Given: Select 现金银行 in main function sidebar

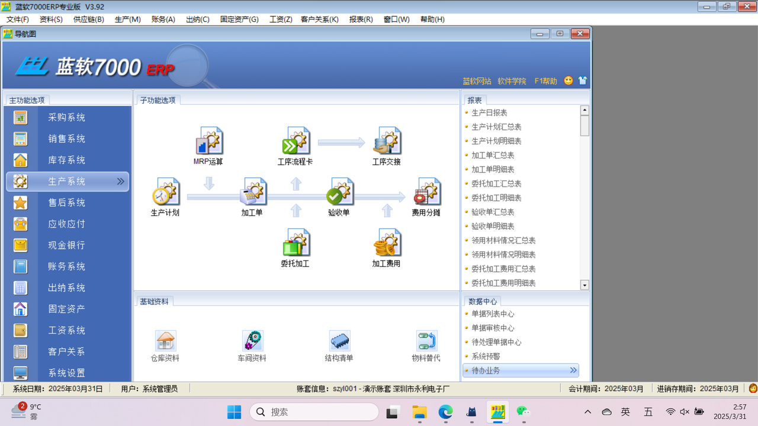Looking at the screenshot, I should pyautogui.click(x=68, y=246).
